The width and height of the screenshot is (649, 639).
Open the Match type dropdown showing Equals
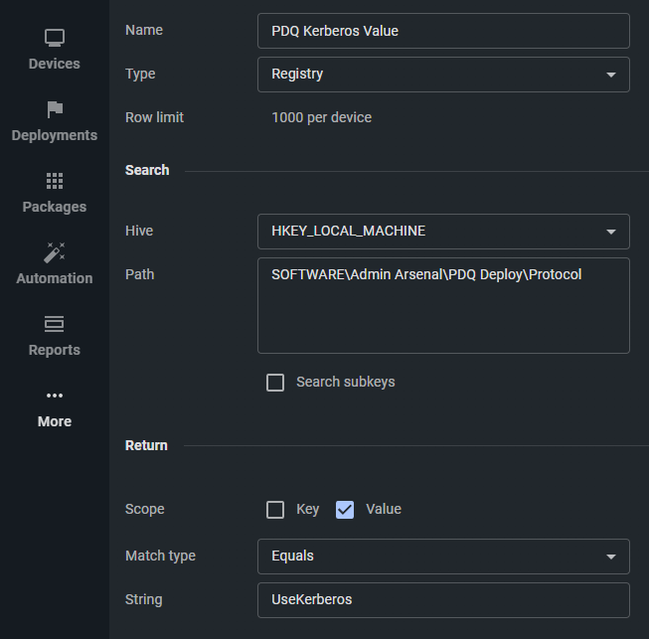coord(443,557)
